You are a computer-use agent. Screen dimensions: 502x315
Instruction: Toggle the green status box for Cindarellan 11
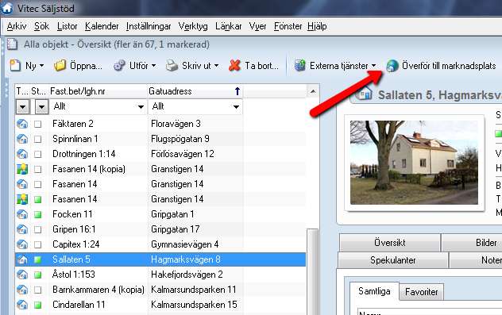point(38,305)
